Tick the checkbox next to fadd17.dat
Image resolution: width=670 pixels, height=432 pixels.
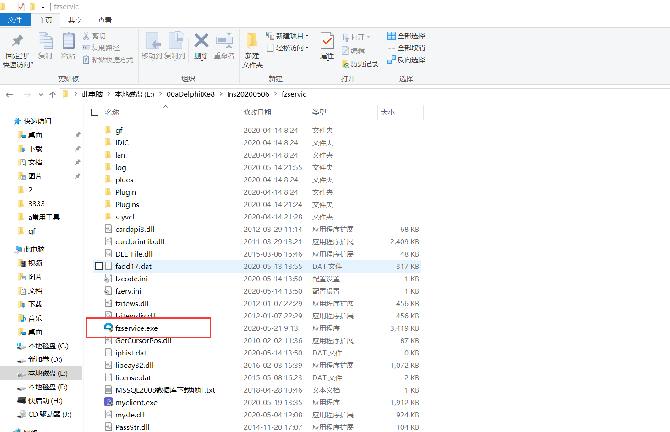(x=99, y=266)
